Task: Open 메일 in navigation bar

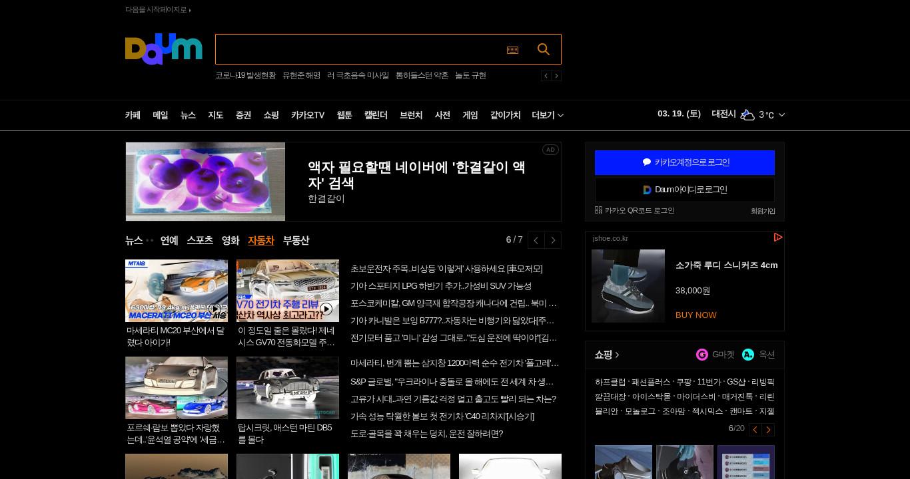Action: [x=161, y=115]
